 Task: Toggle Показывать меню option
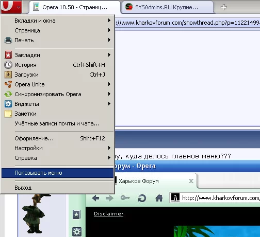(57, 173)
